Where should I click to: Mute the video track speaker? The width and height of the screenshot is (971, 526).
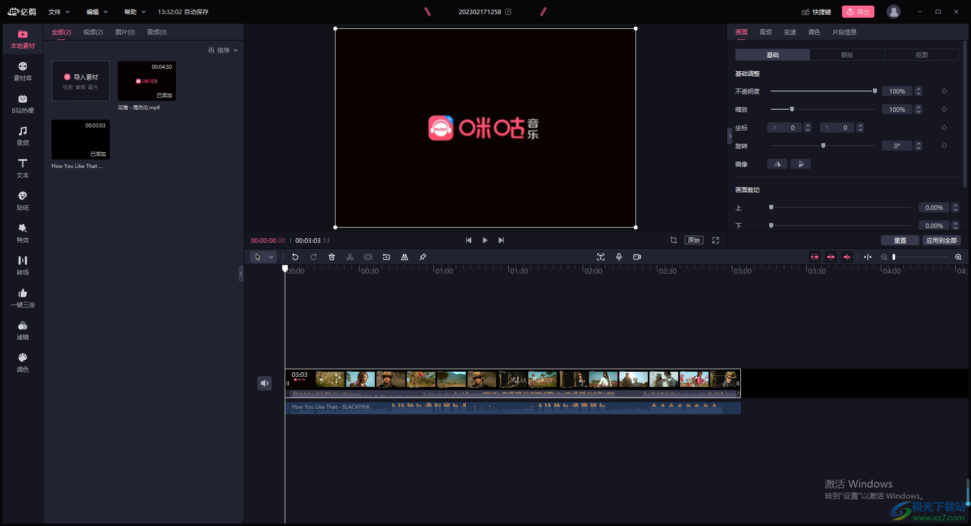click(264, 383)
